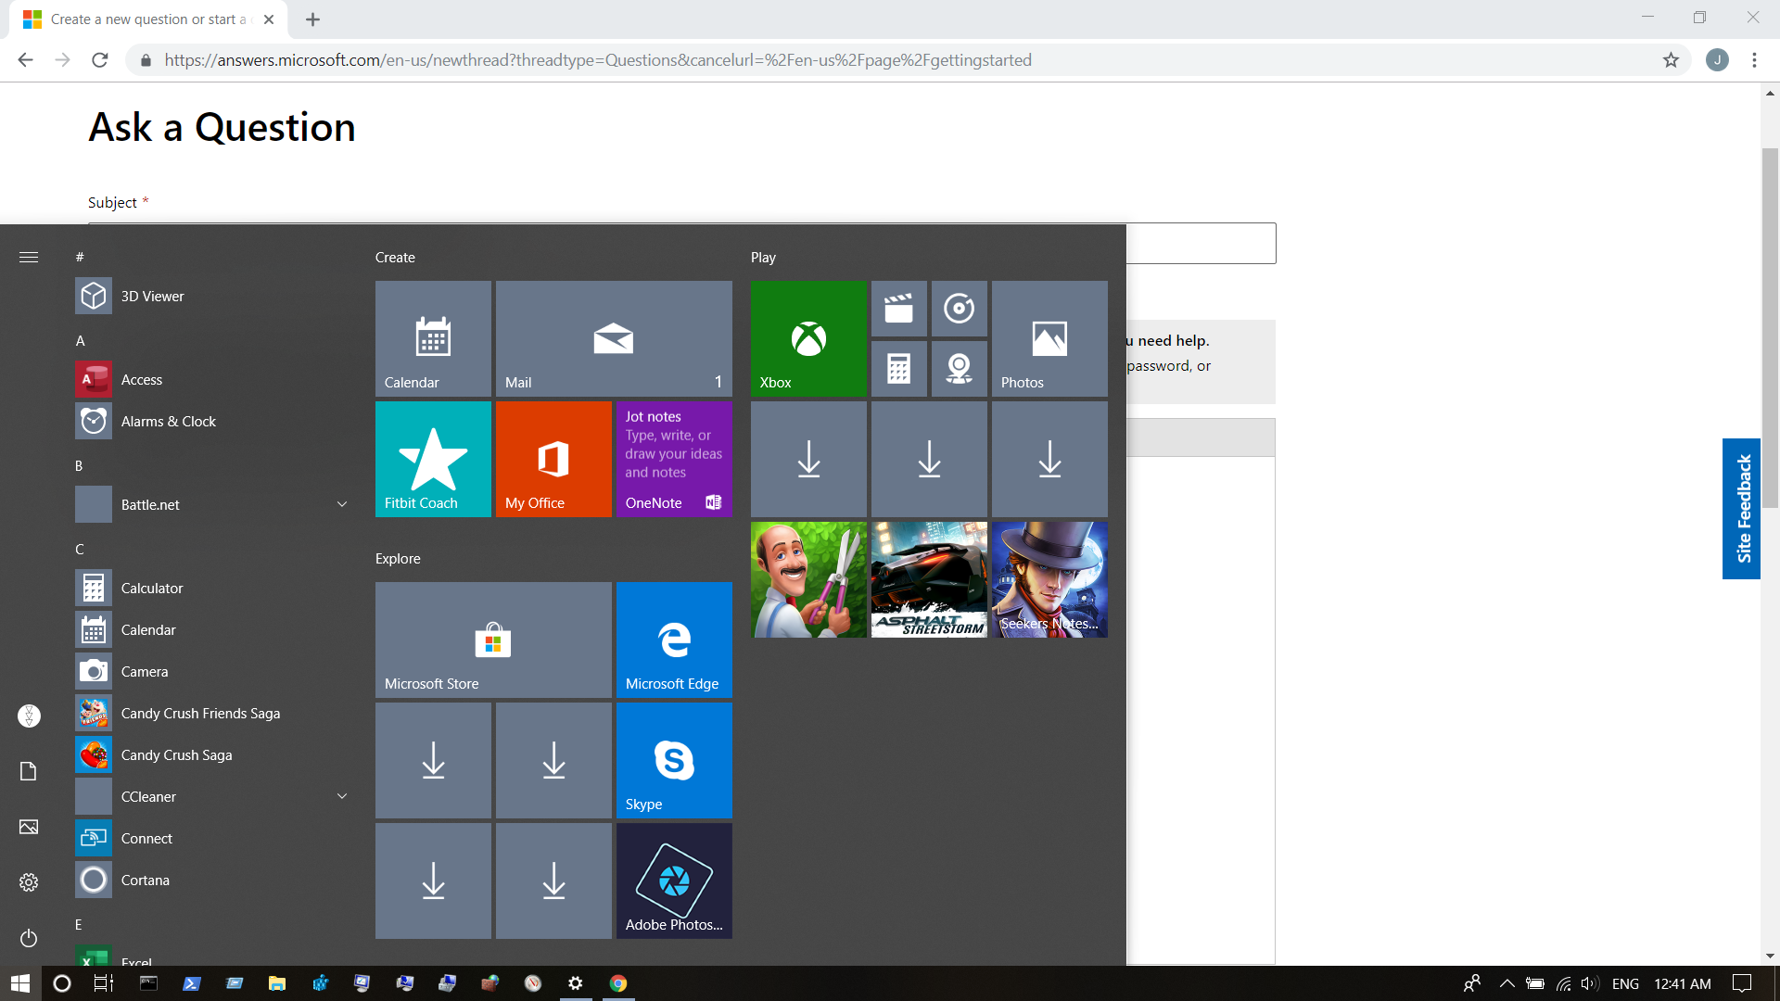Open Documents from Start sidebar

point(29,771)
